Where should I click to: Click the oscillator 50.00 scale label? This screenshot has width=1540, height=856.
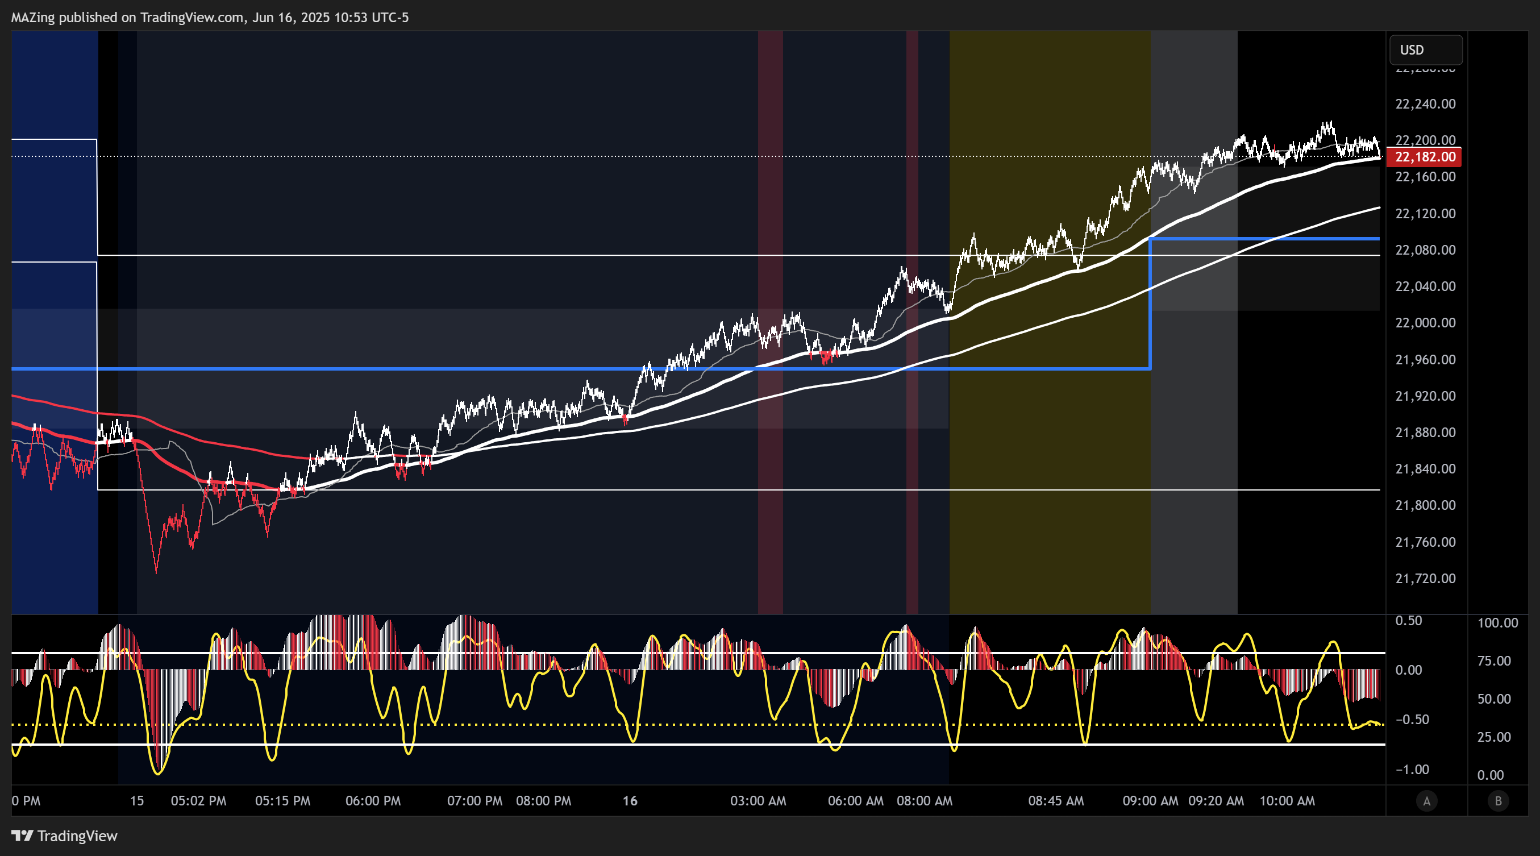click(1494, 699)
